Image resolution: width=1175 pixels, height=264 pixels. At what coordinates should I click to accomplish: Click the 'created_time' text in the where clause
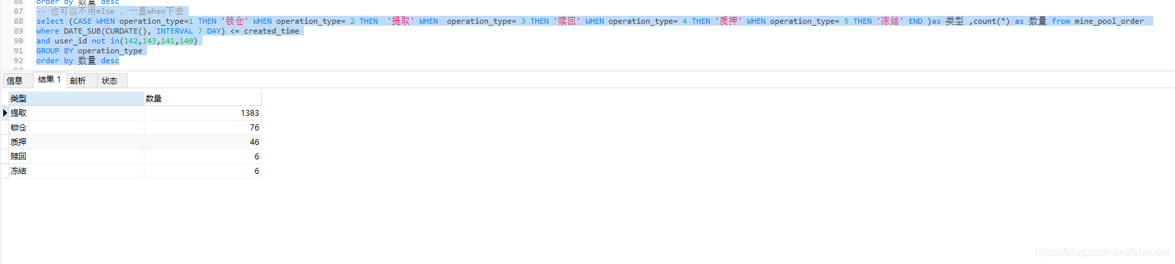pos(272,31)
